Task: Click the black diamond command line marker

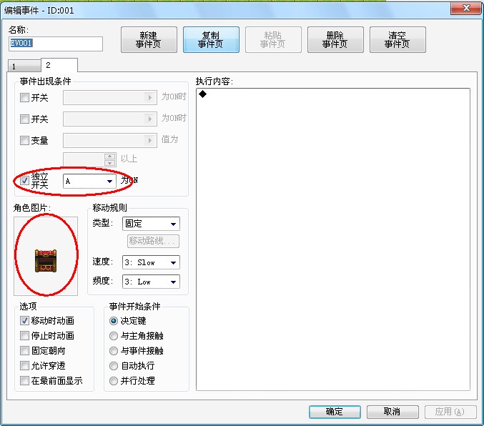Action: (x=202, y=94)
